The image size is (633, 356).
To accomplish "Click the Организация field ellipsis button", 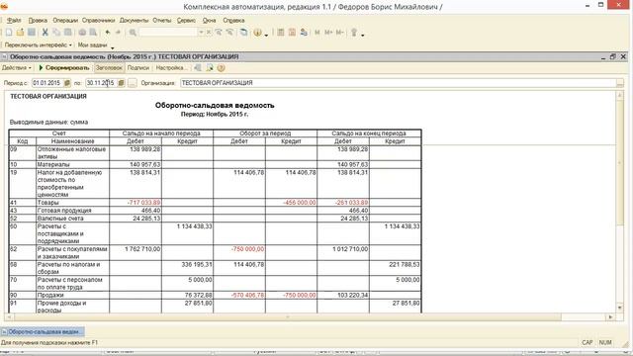I will [620, 83].
